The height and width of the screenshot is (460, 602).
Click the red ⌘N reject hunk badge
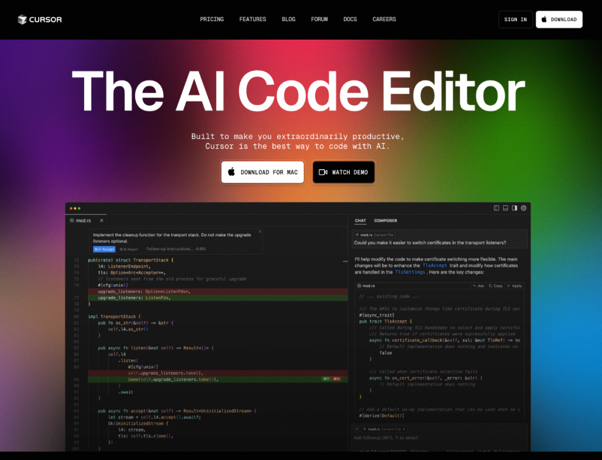pos(336,379)
